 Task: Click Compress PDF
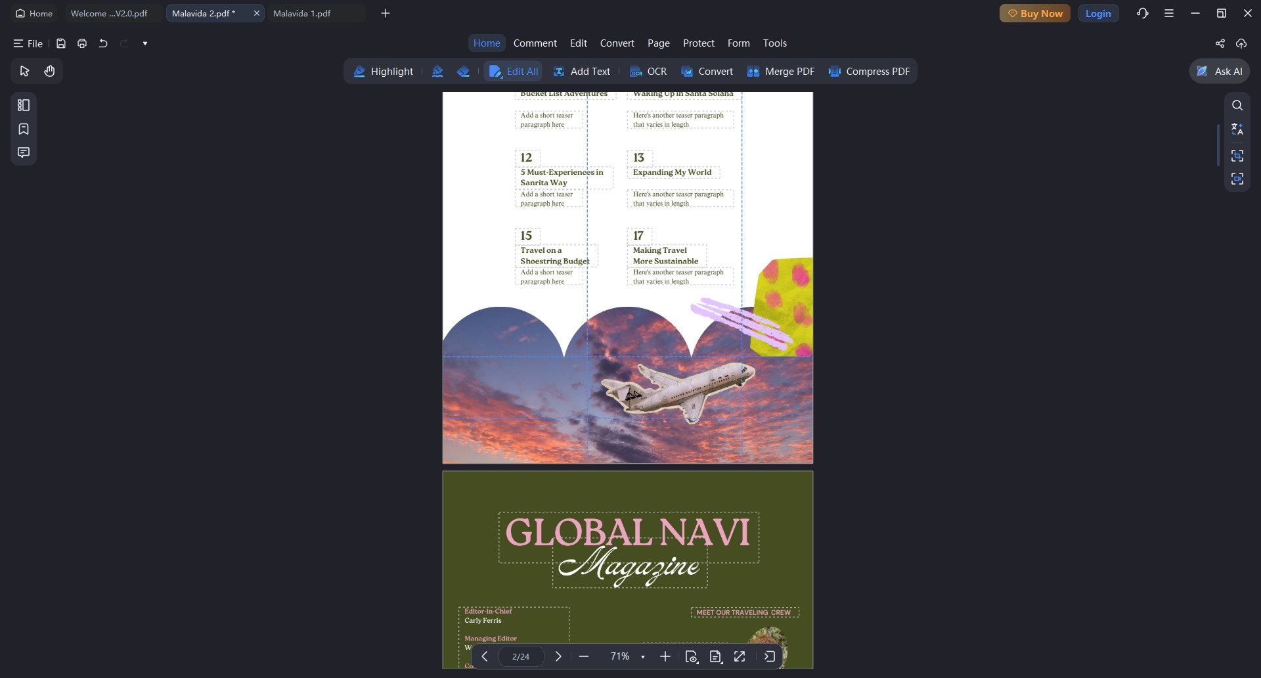pyautogui.click(x=869, y=71)
